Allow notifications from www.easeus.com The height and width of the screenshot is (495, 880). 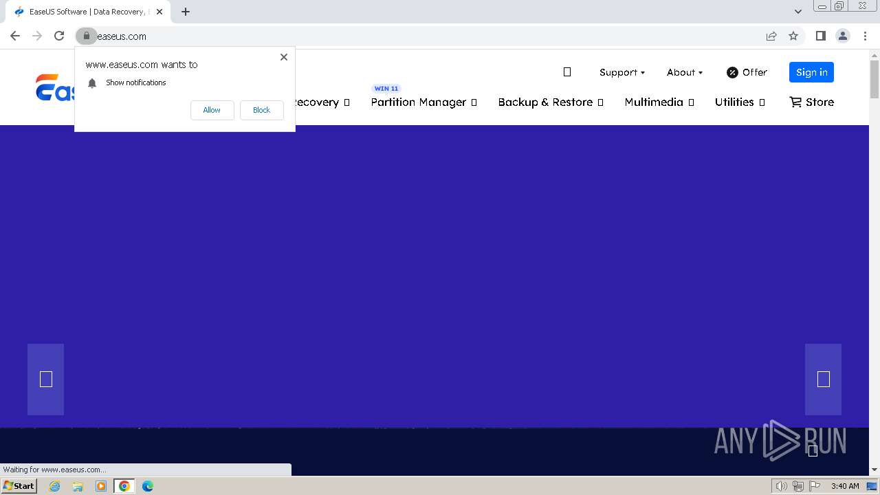(x=212, y=110)
